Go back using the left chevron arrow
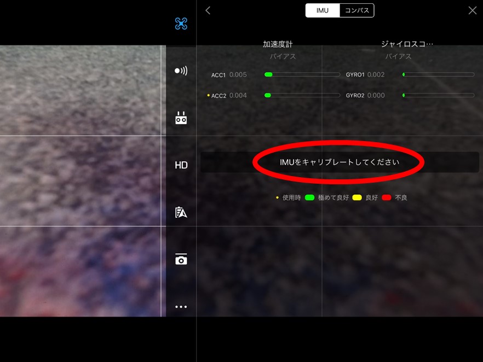This screenshot has height=362, width=483. tap(208, 10)
